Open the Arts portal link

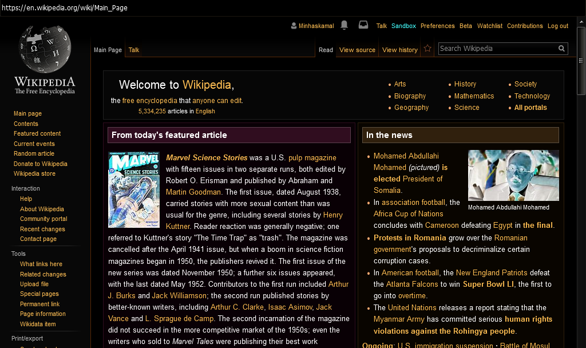400,84
